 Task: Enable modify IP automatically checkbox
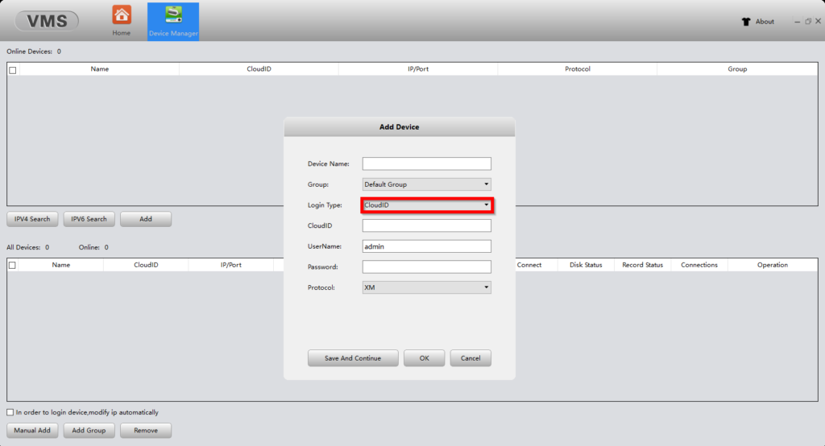coord(10,412)
